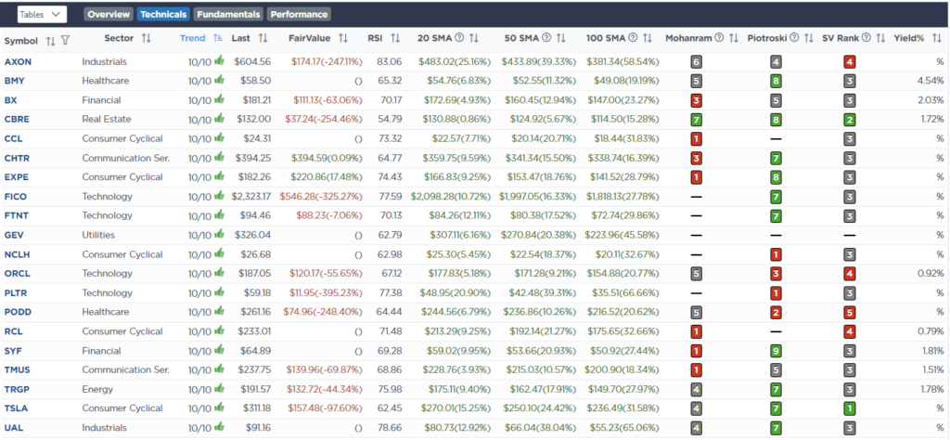
Task: Open the Tables dropdown selector
Action: (43, 14)
